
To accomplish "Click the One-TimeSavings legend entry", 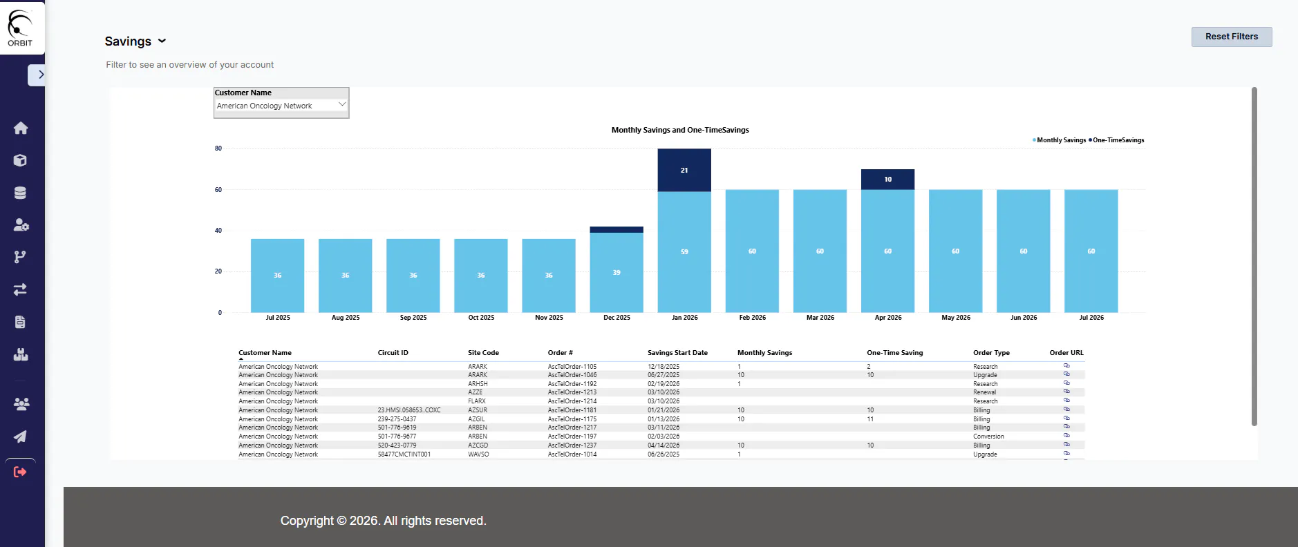I will 1116,140.
